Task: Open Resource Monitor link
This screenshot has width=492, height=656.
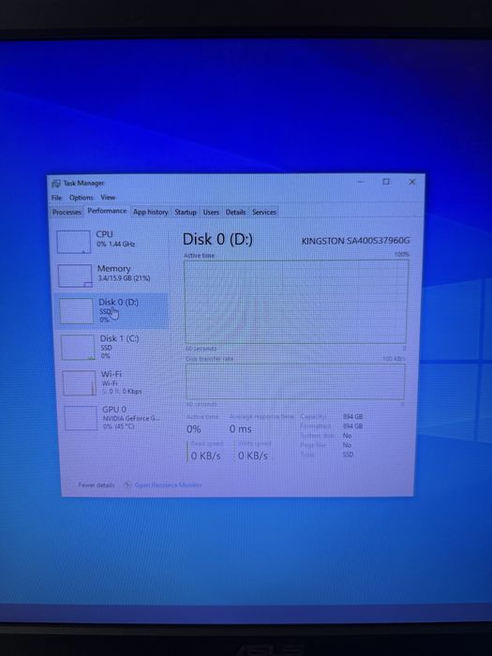Action: [x=168, y=485]
